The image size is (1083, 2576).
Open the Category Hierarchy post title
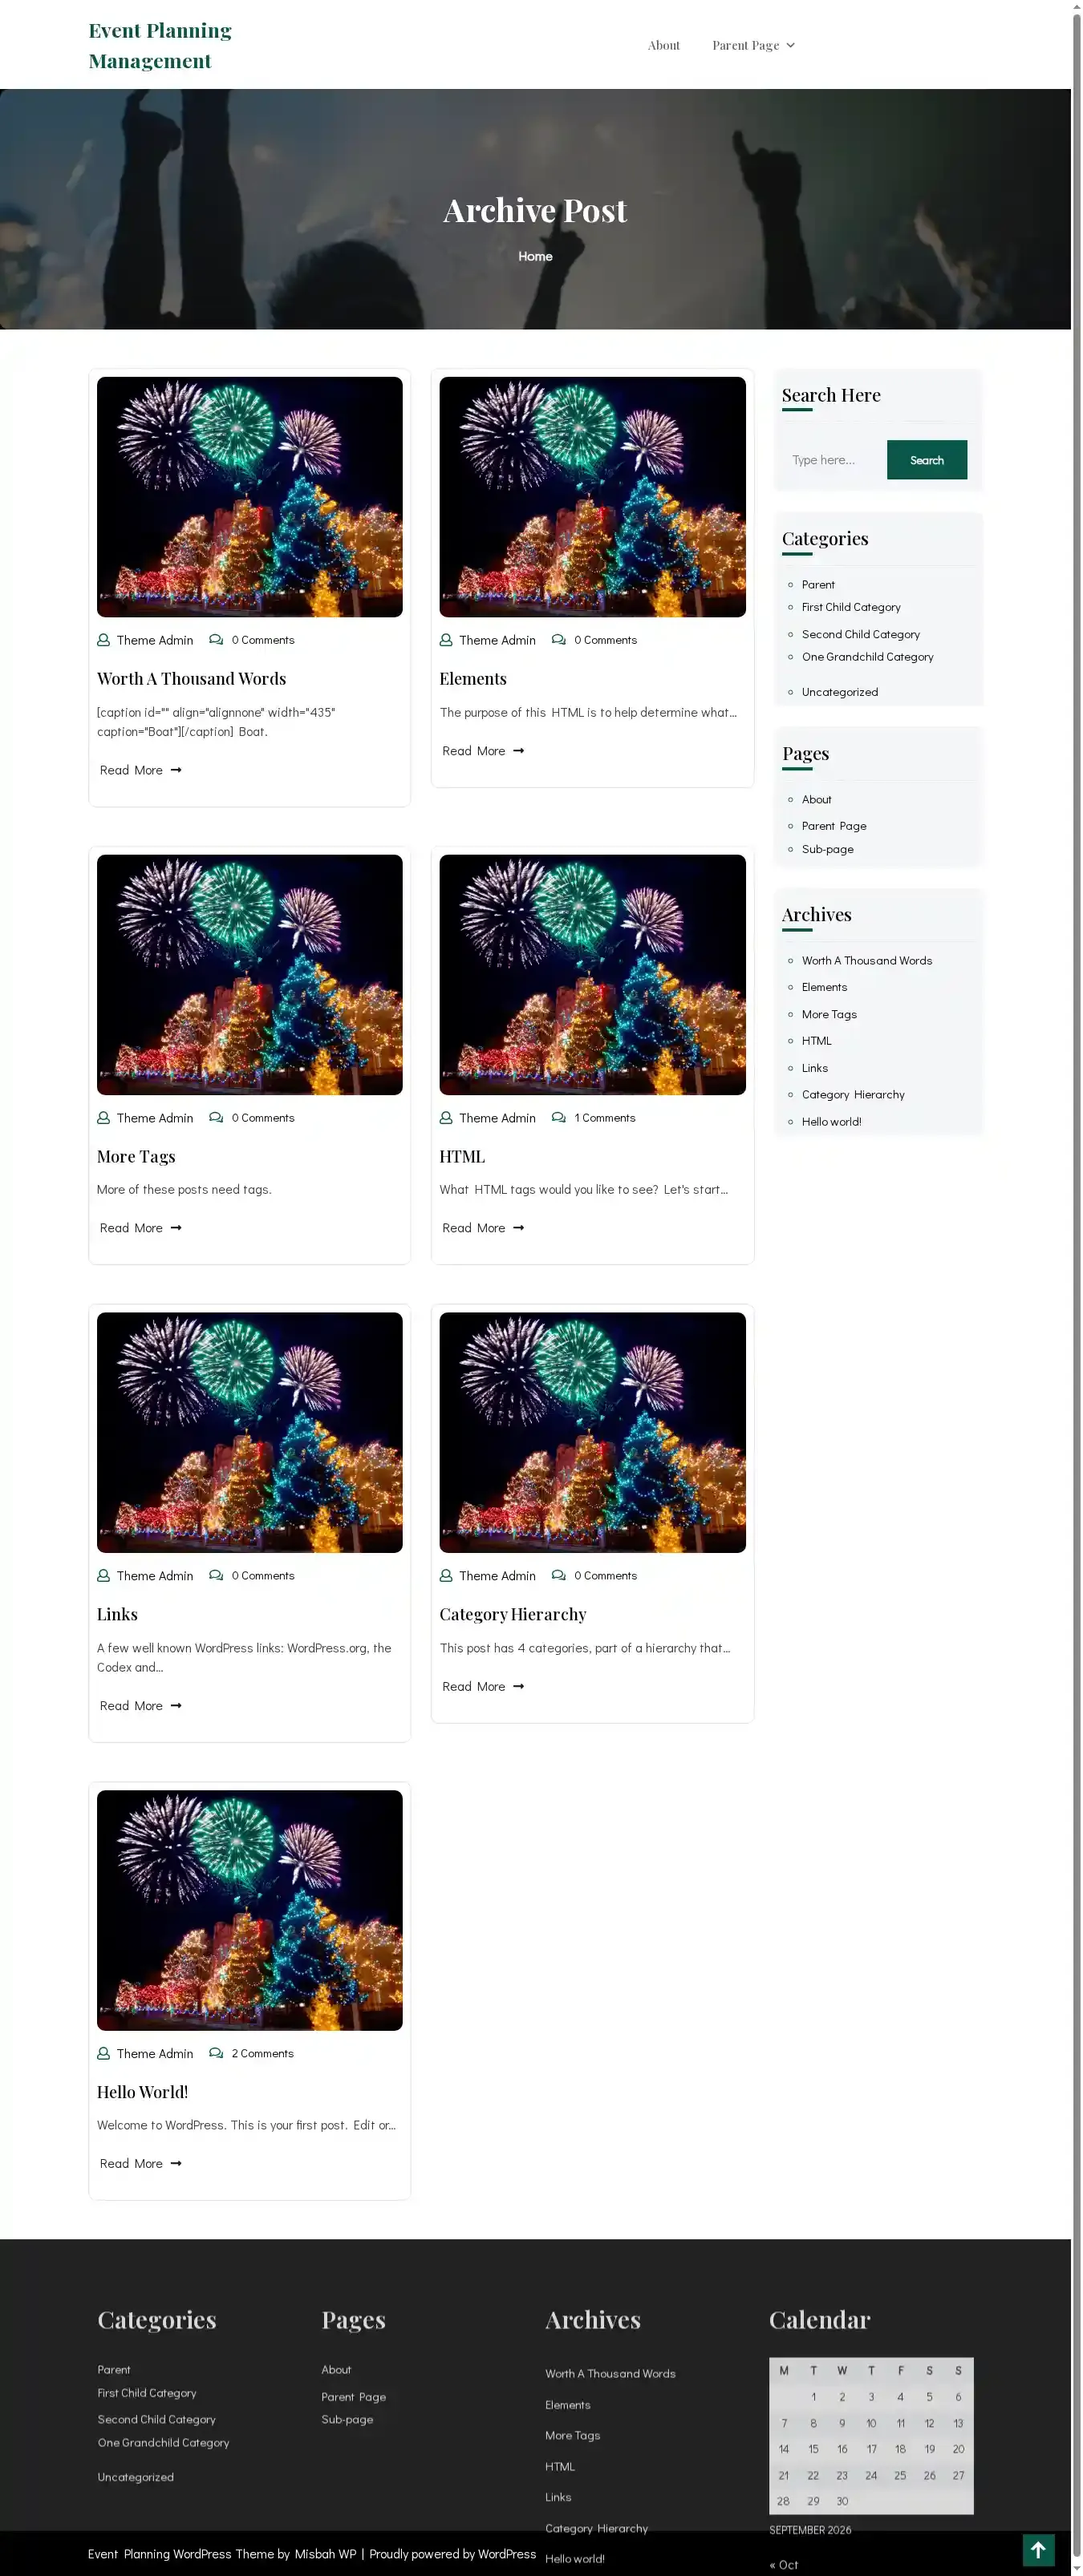pyautogui.click(x=513, y=1615)
